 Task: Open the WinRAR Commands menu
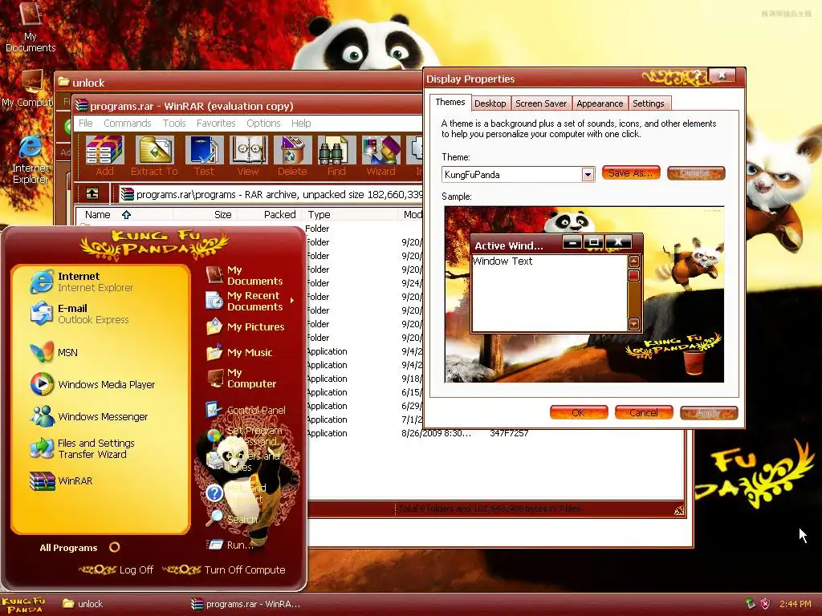point(128,123)
